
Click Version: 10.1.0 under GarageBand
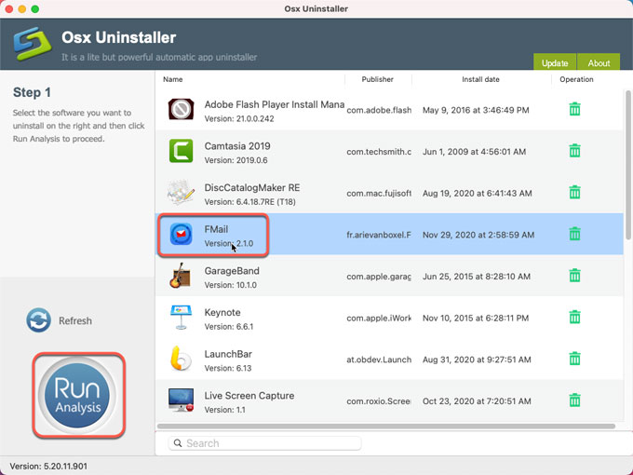pyautogui.click(x=231, y=285)
